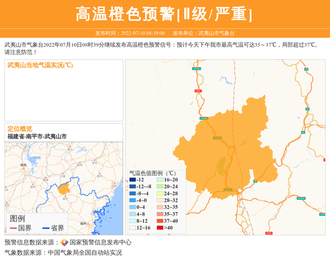Click the 定位概览 section heading

point(20,129)
